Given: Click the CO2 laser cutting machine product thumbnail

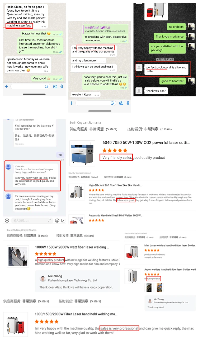Looking at the screenshot, I should 82,153.
